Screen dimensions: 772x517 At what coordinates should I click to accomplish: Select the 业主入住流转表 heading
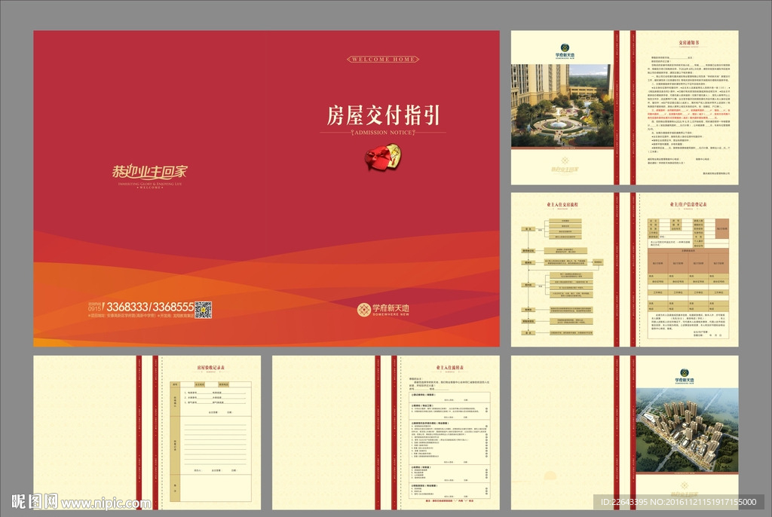tap(449, 368)
